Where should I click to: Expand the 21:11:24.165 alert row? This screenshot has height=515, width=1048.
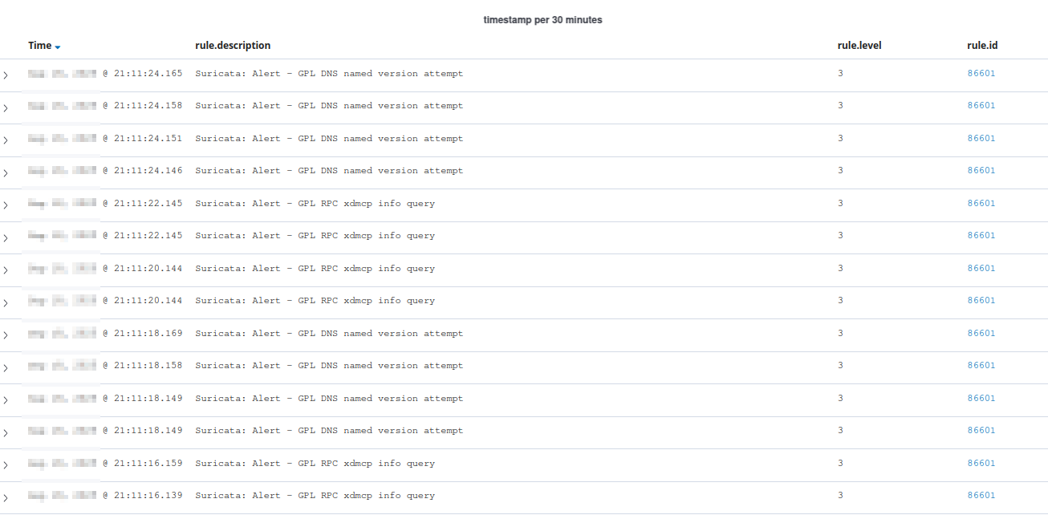click(x=6, y=75)
